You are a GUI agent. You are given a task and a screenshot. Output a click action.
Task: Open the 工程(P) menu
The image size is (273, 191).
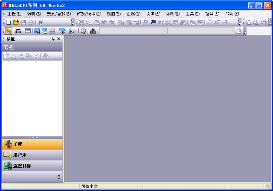[14, 14]
